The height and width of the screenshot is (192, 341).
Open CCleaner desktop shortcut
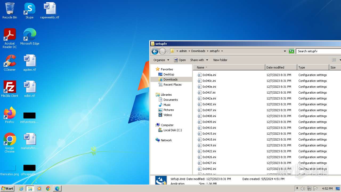click(x=10, y=63)
